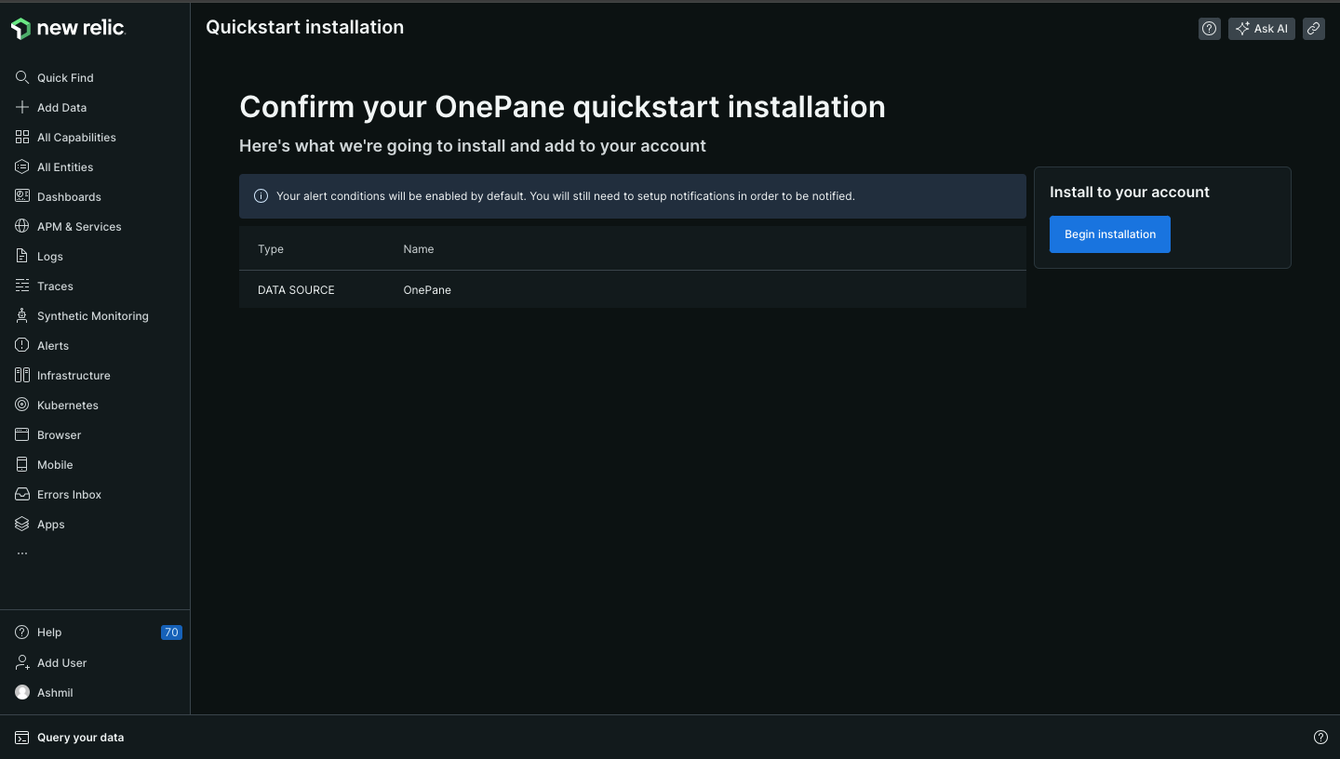
Task: Click the Install to your account heading
Action: pyautogui.click(x=1130, y=192)
